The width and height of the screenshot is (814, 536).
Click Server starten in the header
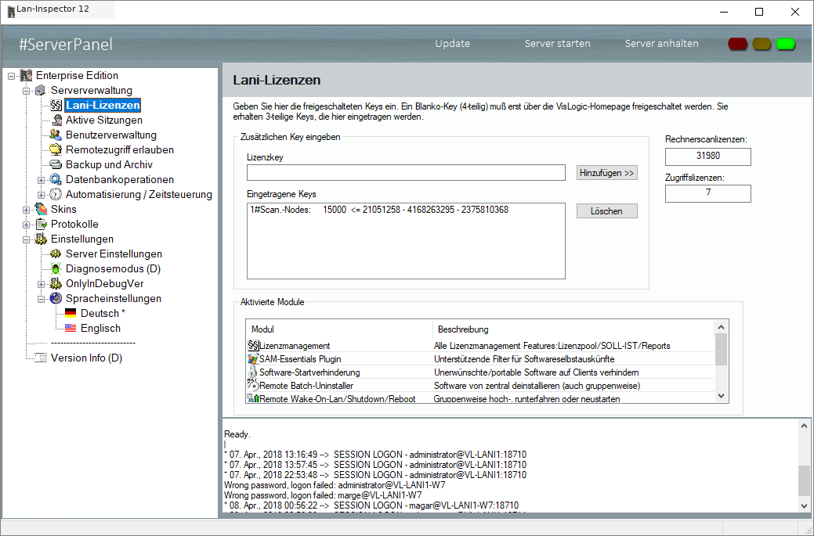point(557,44)
